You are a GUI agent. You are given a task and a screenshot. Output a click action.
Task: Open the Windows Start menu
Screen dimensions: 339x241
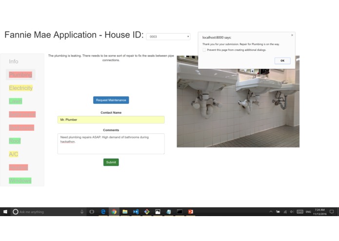click(5, 212)
